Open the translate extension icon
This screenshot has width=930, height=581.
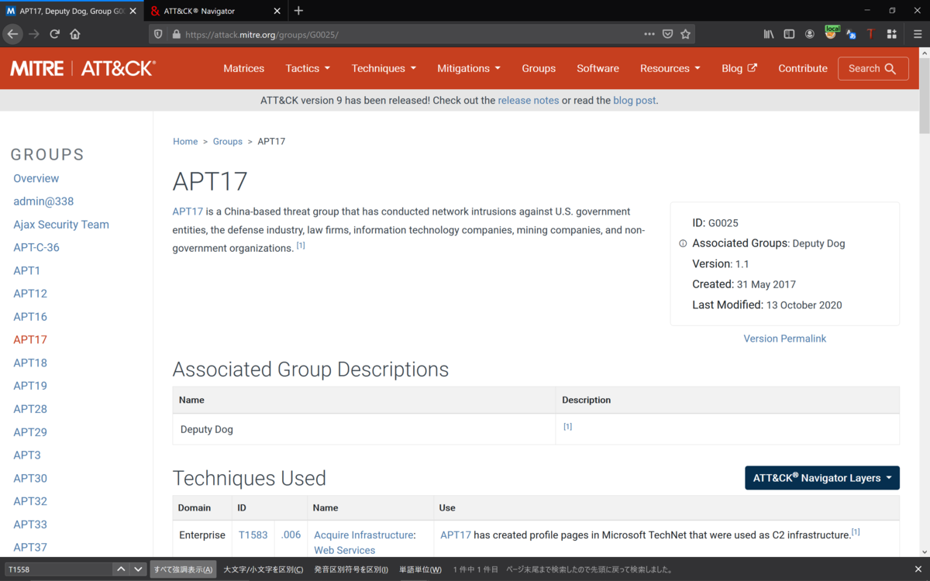pyautogui.click(x=851, y=34)
